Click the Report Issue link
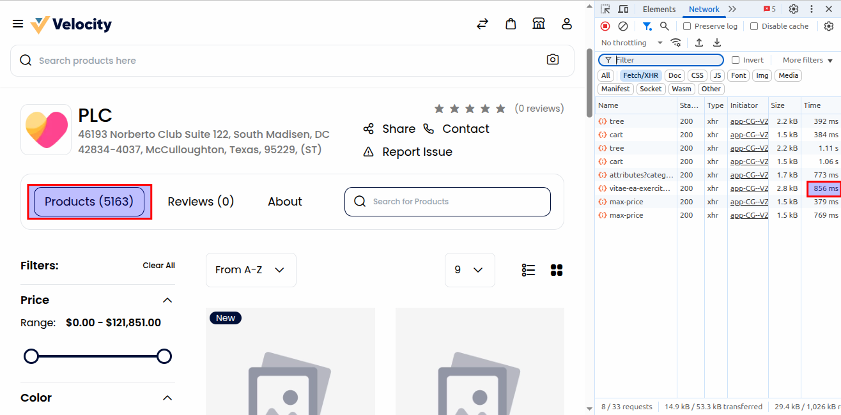Screen dimensions: 841x415 click(x=417, y=152)
